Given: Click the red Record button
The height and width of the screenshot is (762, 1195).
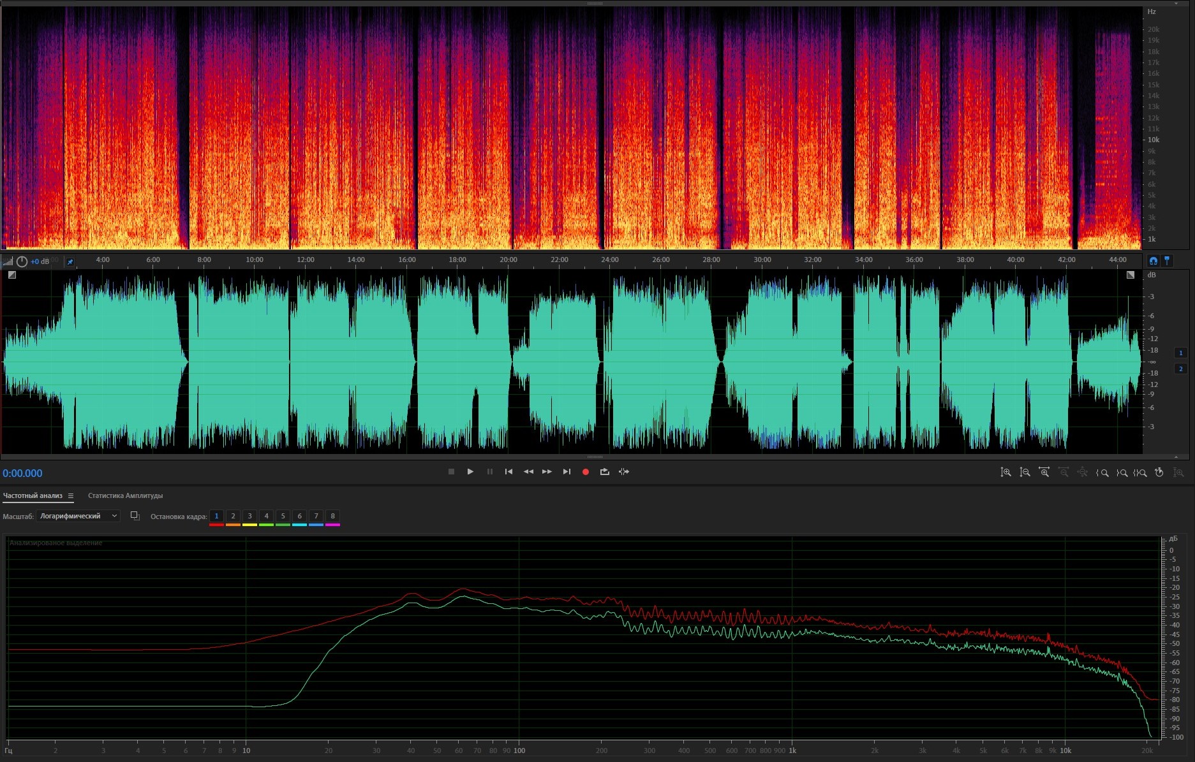Looking at the screenshot, I should [x=585, y=472].
